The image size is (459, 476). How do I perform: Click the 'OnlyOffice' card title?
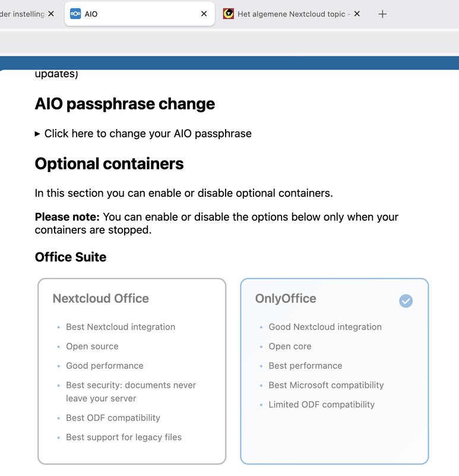(x=286, y=299)
